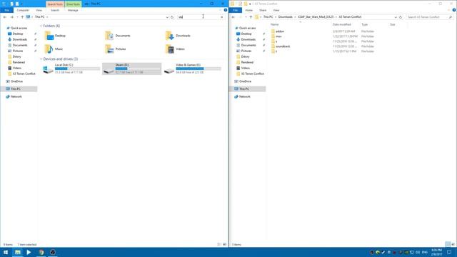The width and height of the screenshot is (457, 257).
Task: Open the mov folder
Action: click(276, 36)
